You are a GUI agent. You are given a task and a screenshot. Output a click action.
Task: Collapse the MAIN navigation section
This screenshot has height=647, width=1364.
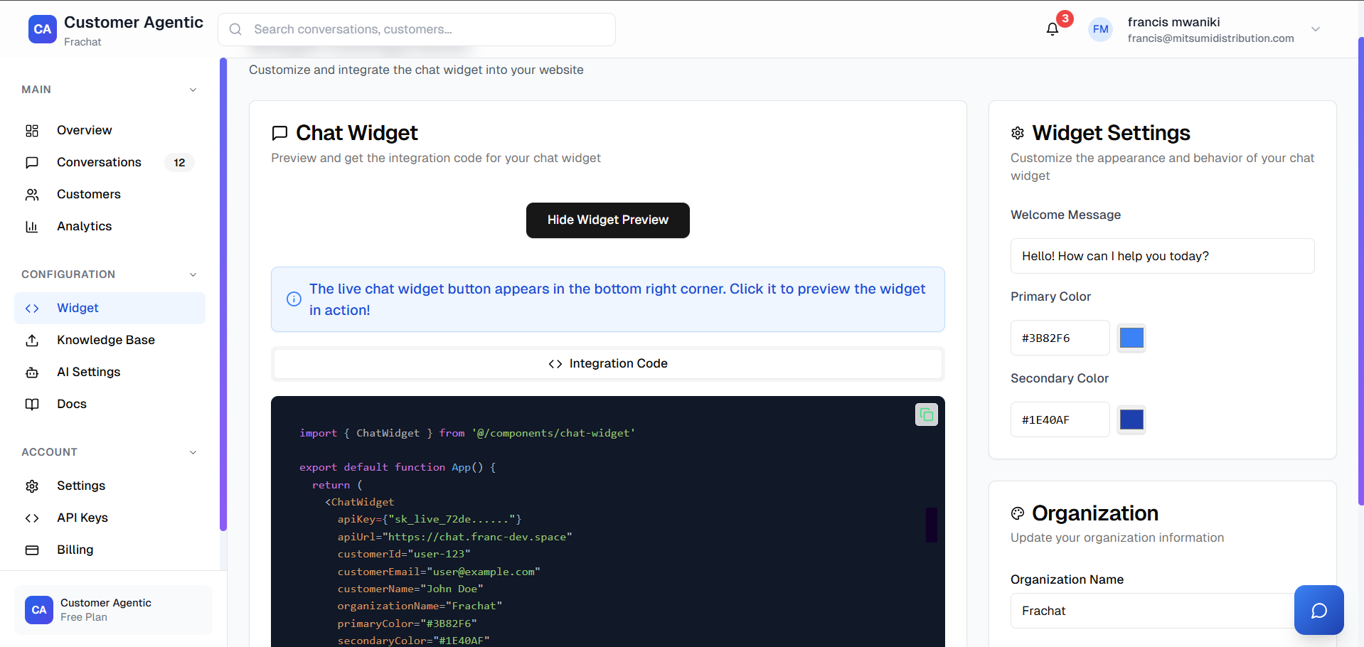193,90
